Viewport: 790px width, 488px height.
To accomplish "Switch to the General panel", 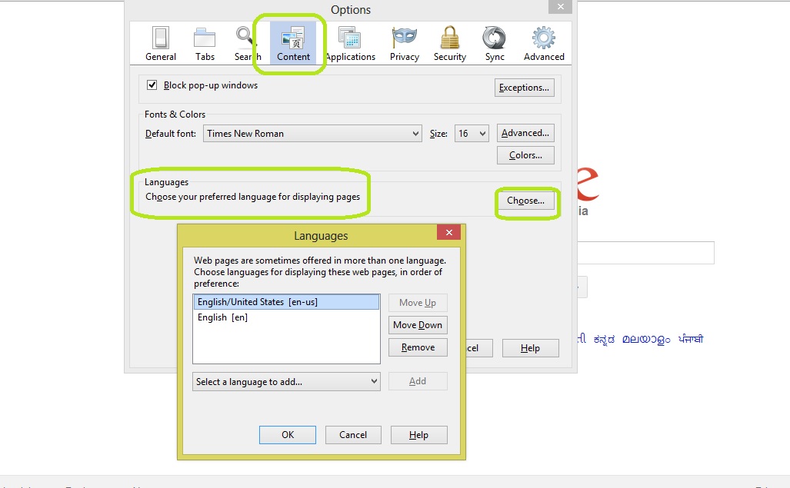I will (x=160, y=42).
